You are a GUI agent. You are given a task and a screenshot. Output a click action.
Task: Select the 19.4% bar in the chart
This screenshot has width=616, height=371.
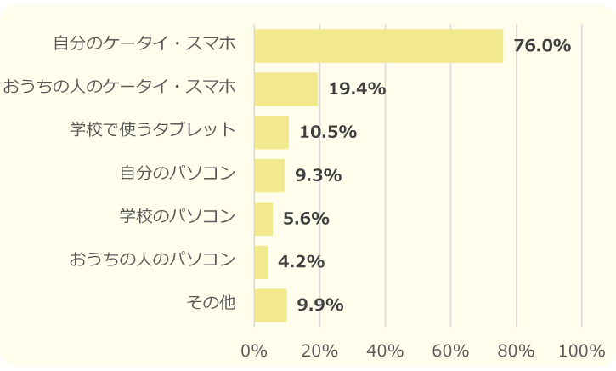pyautogui.click(x=285, y=88)
